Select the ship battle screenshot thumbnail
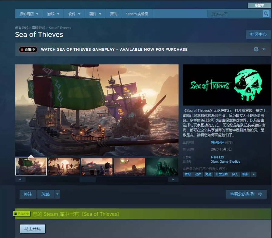This screenshot has width=272, height=238. 31,166
